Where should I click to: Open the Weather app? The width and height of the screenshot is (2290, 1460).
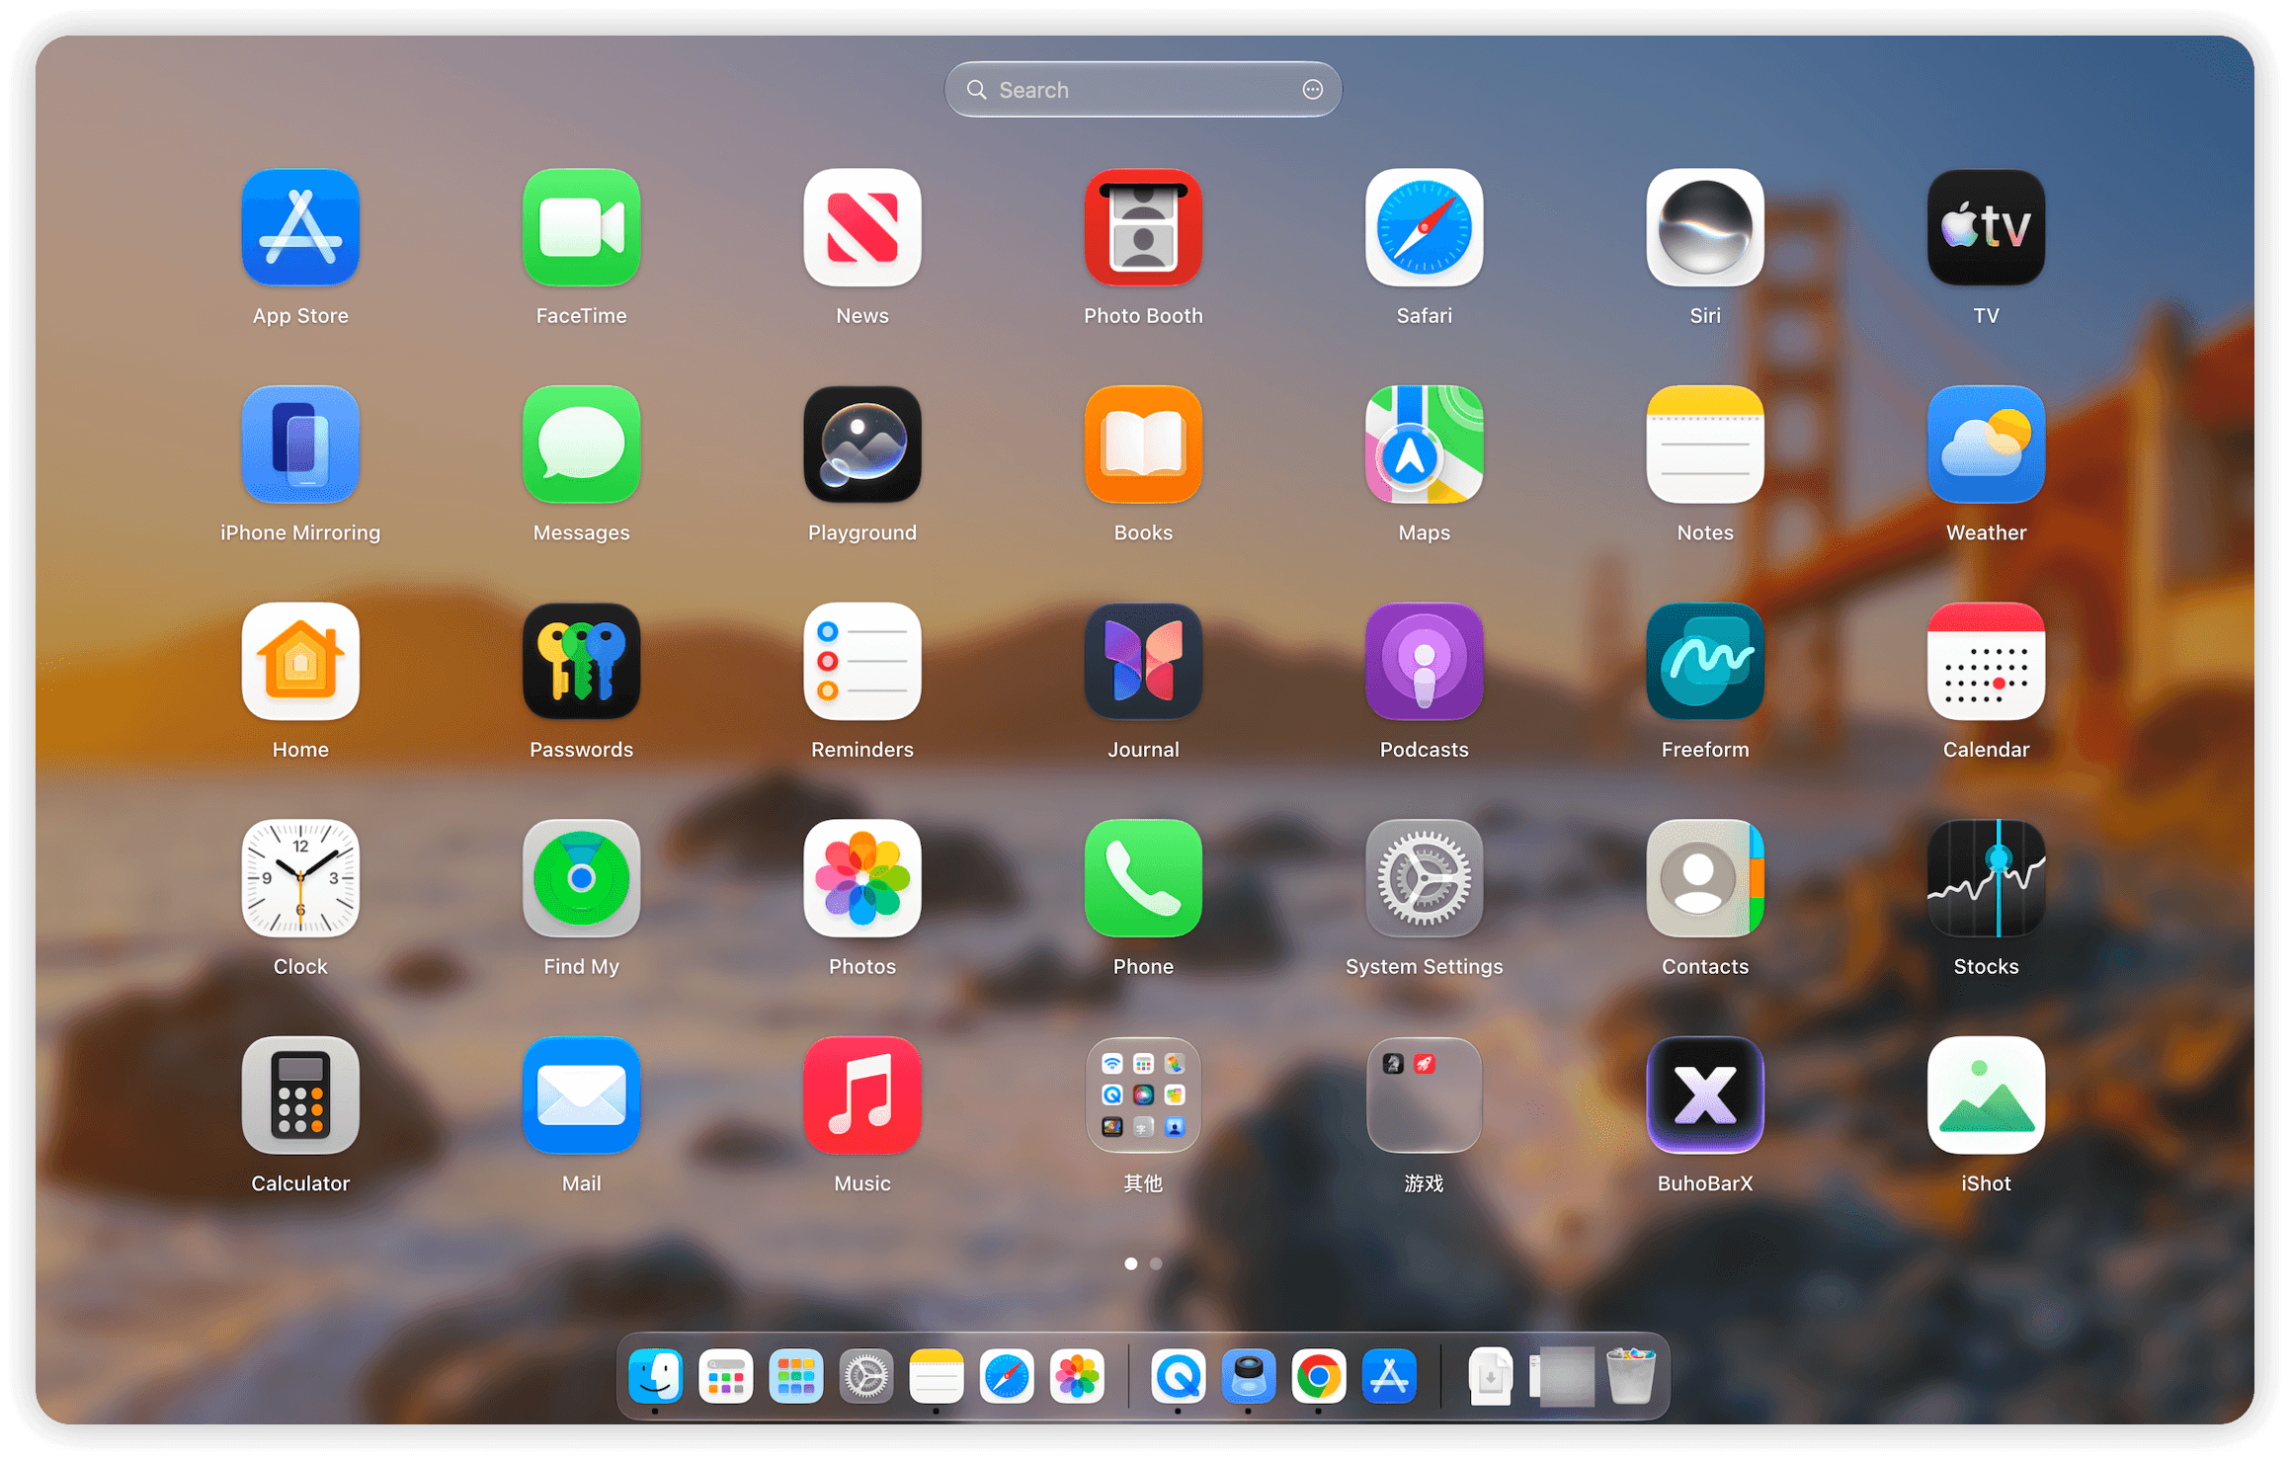tap(1986, 445)
